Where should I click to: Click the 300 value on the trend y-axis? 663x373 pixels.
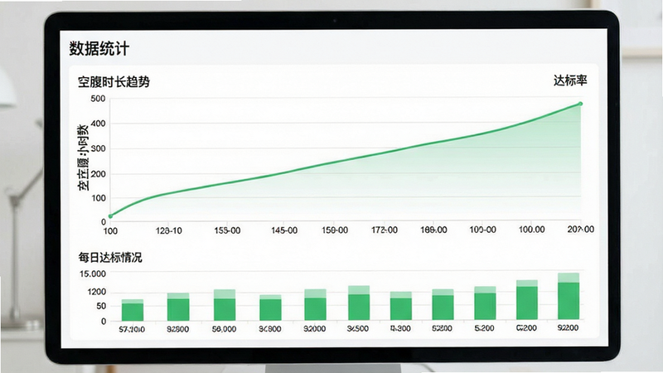(x=98, y=149)
